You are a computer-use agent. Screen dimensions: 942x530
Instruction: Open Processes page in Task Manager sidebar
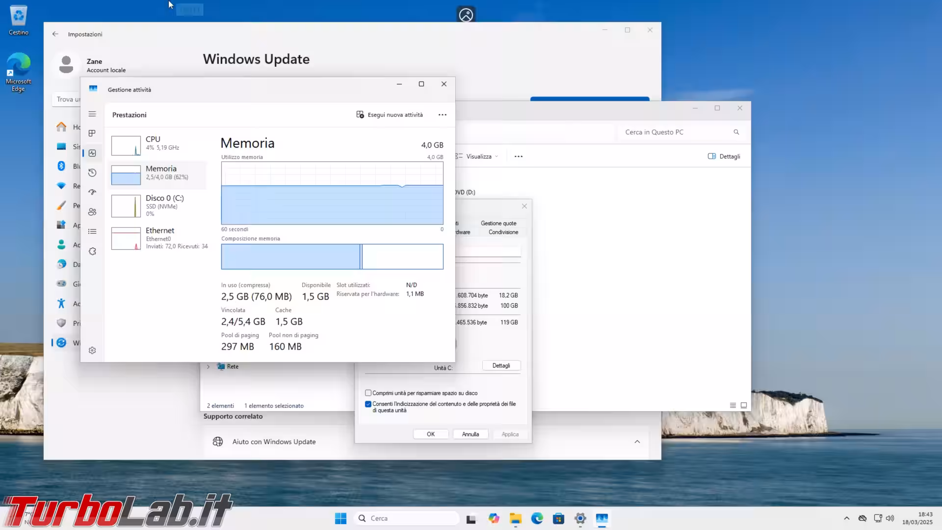[x=92, y=133]
